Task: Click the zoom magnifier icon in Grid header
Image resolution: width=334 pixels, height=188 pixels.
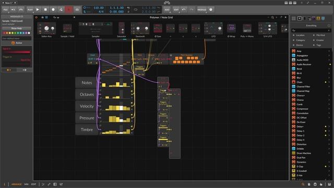Action: 272,17
